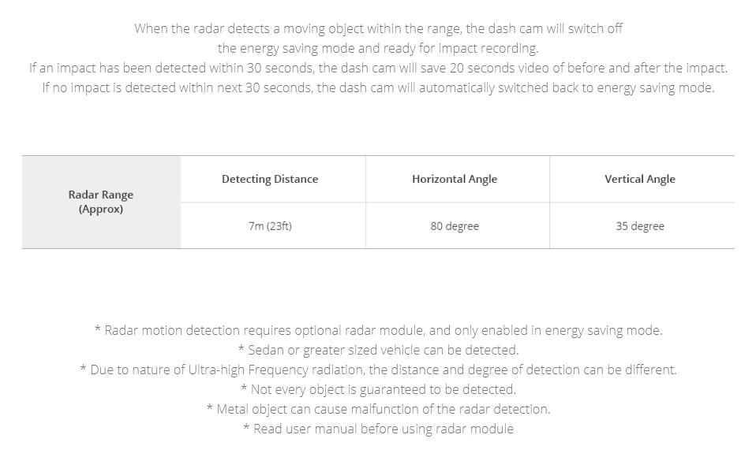Click the 'Radar motion detection requires' footnote

coord(379,330)
